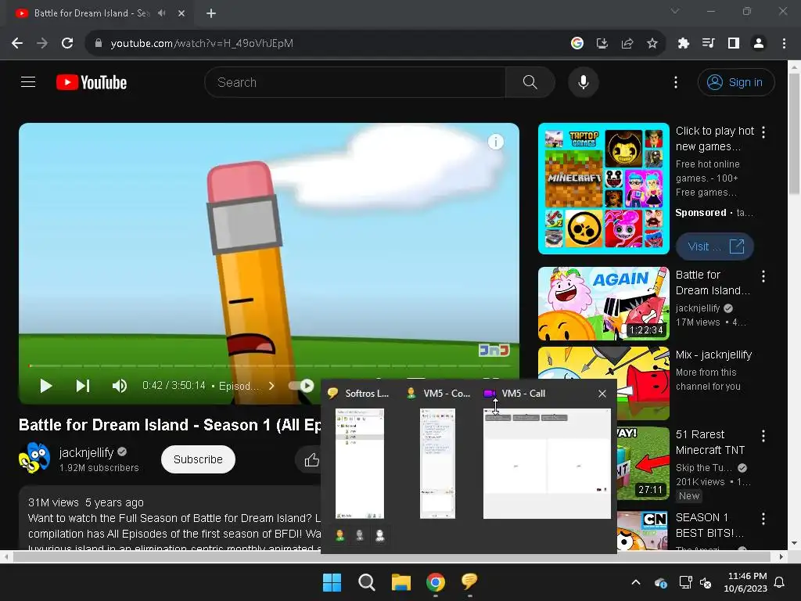Click green user status icon in preview
Image resolution: width=801 pixels, height=601 pixels.
pos(339,535)
